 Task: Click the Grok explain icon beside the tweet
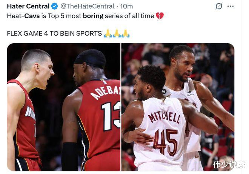coord(219,6)
